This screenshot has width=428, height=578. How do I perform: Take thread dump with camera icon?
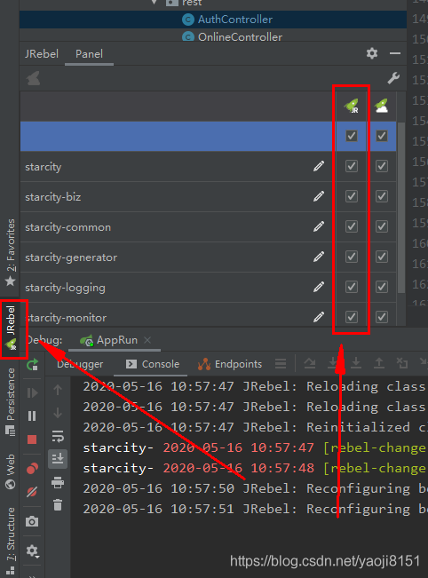point(32,521)
